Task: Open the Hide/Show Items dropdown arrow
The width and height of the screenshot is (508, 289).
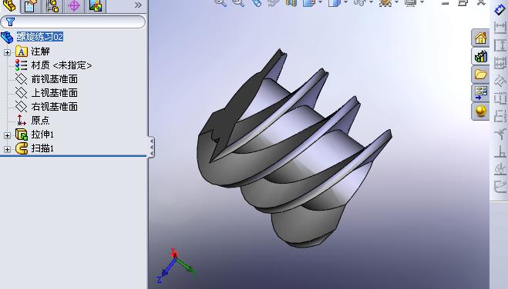Action: [372, 2]
